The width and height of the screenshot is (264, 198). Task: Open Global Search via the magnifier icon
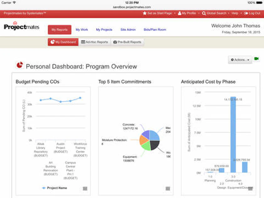[x=204, y=13]
